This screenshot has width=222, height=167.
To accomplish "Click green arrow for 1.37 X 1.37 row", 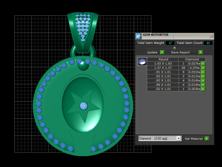I will (203, 68).
